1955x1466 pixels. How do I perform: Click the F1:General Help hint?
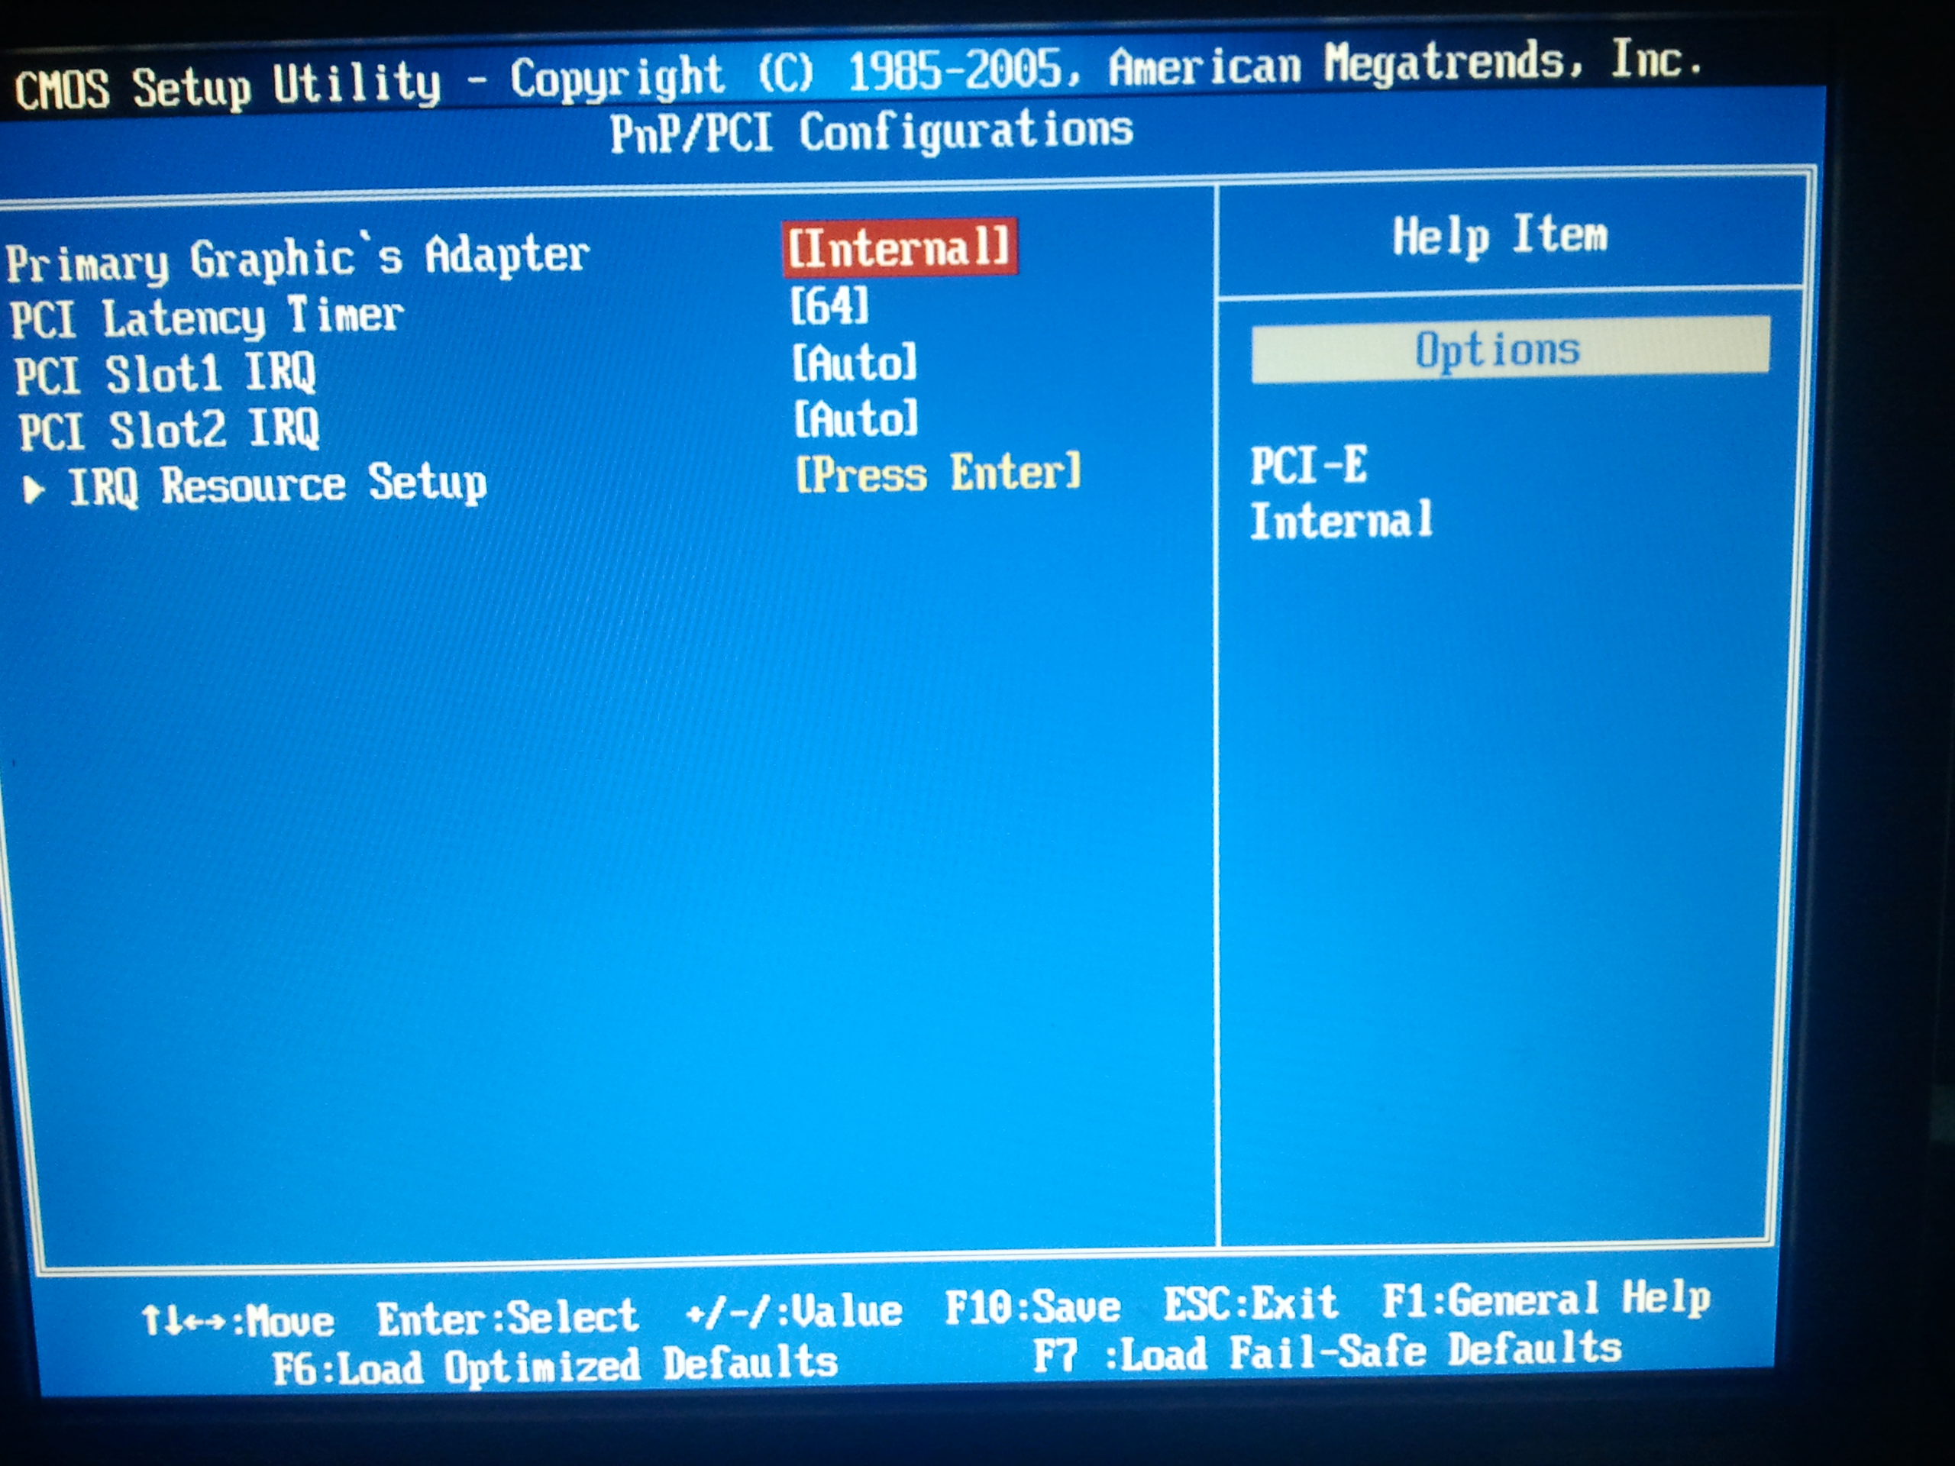click(1546, 1300)
